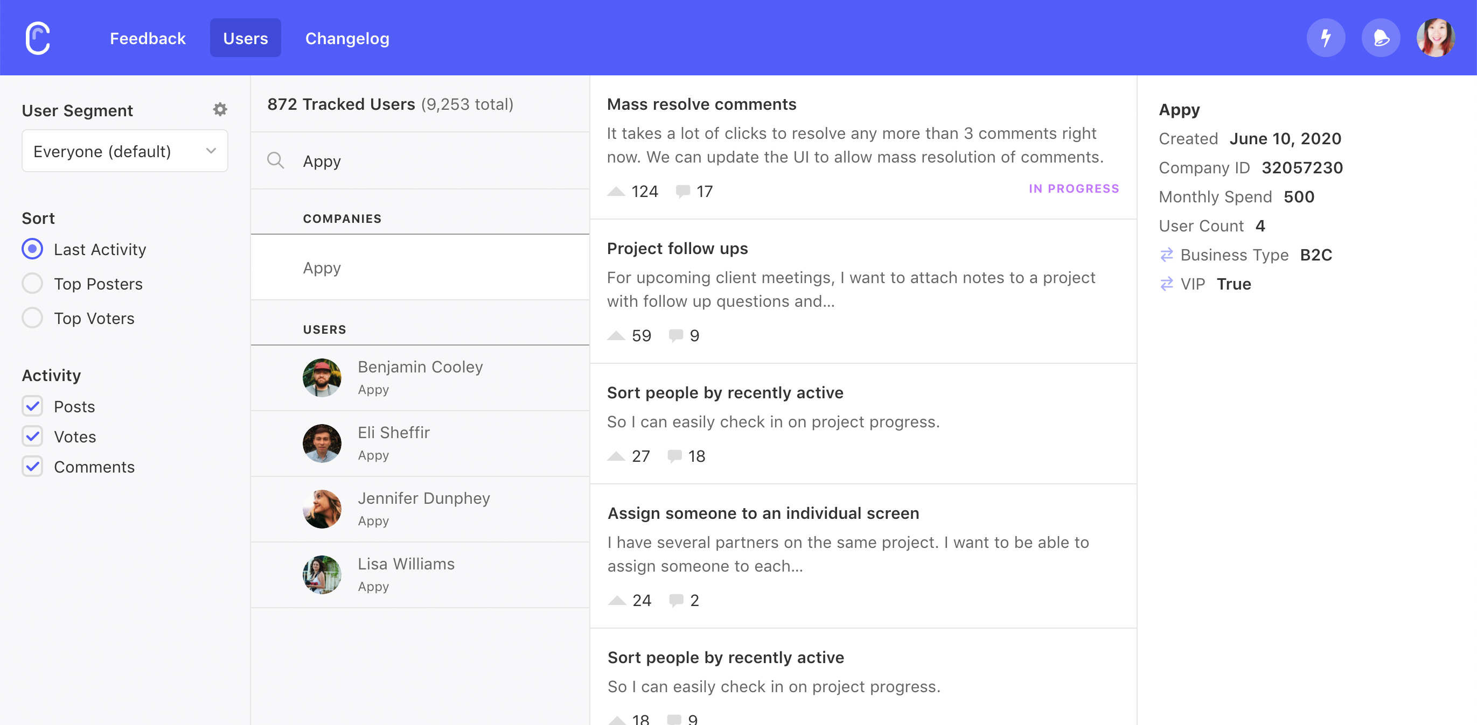The height and width of the screenshot is (725, 1477).
Task: Open Assign someone to an individual screen title
Action: click(x=763, y=513)
